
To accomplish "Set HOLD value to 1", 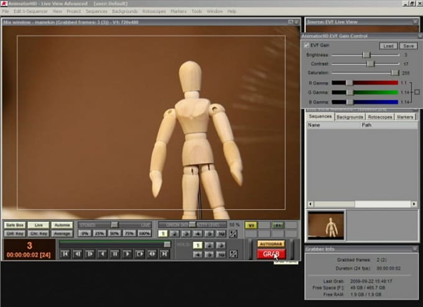I will (x=198, y=245).
